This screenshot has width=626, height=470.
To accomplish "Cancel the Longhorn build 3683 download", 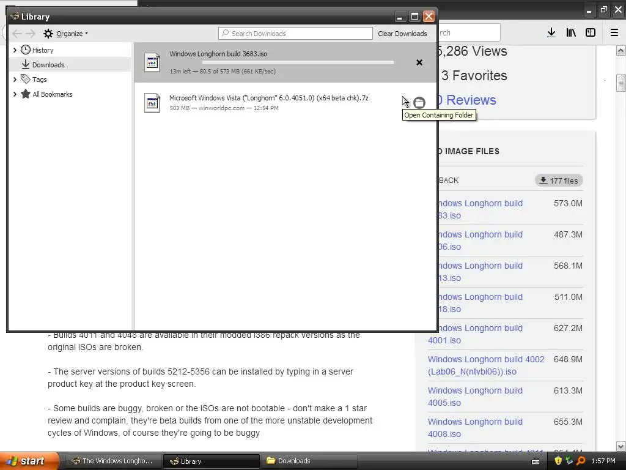I will [x=419, y=62].
